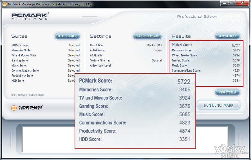Select the Communications Suite row
The width and height of the screenshot is (251, 160).
click(x=46, y=70)
